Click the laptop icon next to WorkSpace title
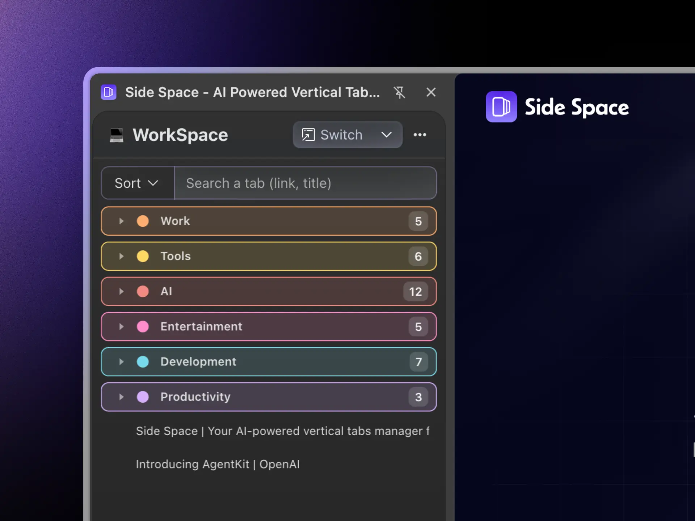This screenshot has height=521, width=695. tap(117, 135)
